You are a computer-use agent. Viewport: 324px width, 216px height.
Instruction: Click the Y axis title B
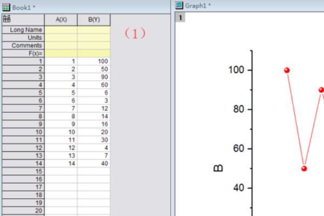[219, 168]
